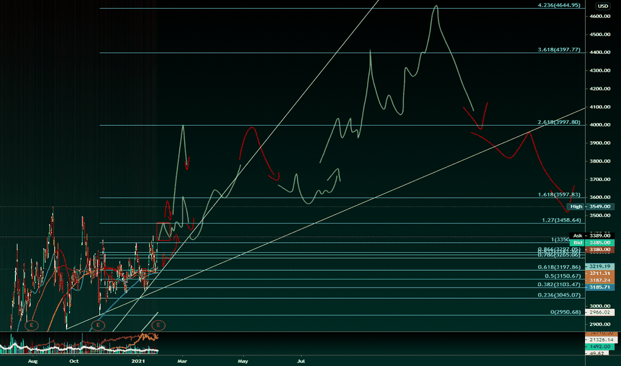Screen dimensions: 621x366
Task: Click the 2900.00 price axis tick
Action: (x=600, y=324)
